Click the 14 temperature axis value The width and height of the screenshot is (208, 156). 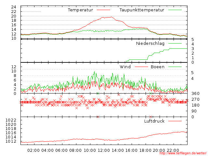point(14,30)
